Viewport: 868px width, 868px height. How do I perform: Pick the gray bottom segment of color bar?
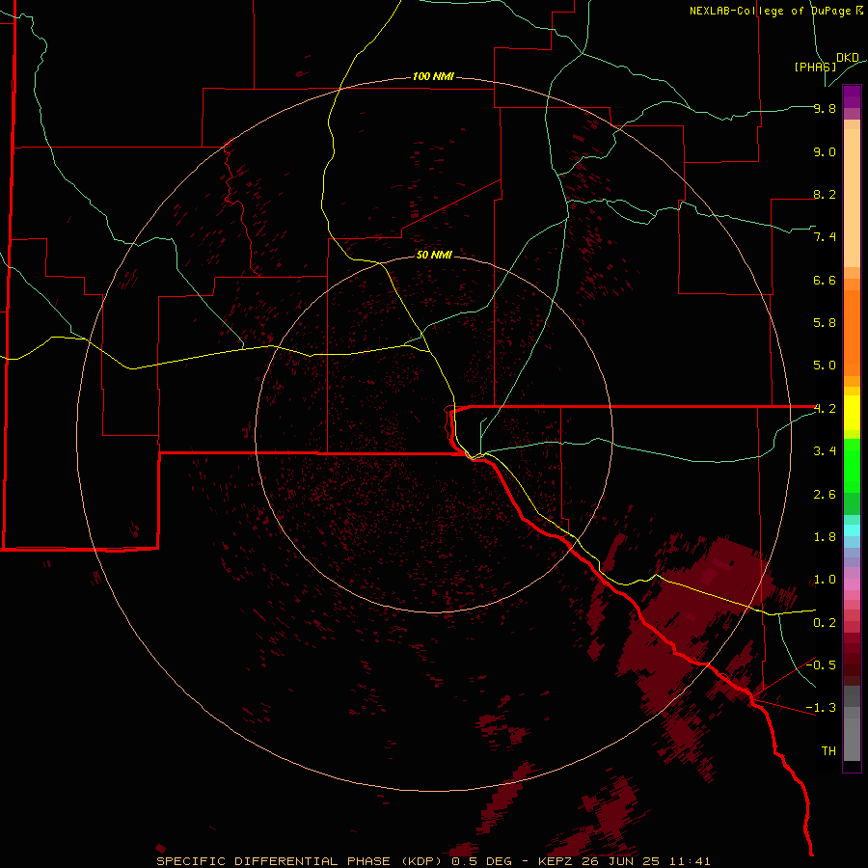click(x=852, y=734)
